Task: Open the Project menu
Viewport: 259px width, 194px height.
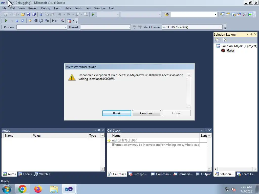Action: tap(33, 8)
